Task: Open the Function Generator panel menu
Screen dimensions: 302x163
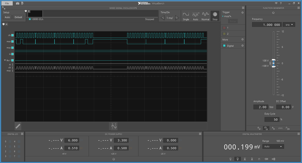Action: (x=299, y=8)
